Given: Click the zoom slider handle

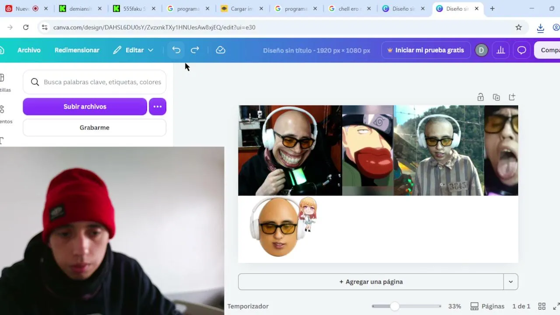Looking at the screenshot, I should coord(395,306).
